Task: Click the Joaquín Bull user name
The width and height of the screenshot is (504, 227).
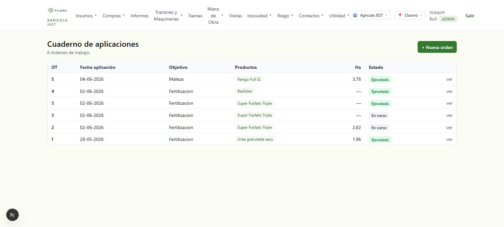Action: 437,15
